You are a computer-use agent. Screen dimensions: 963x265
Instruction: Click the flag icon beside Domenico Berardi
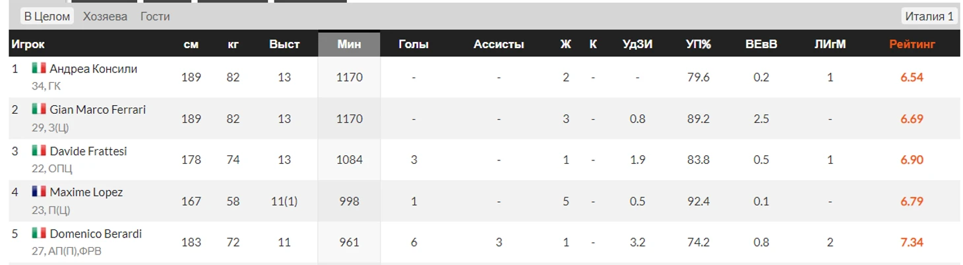tap(39, 233)
